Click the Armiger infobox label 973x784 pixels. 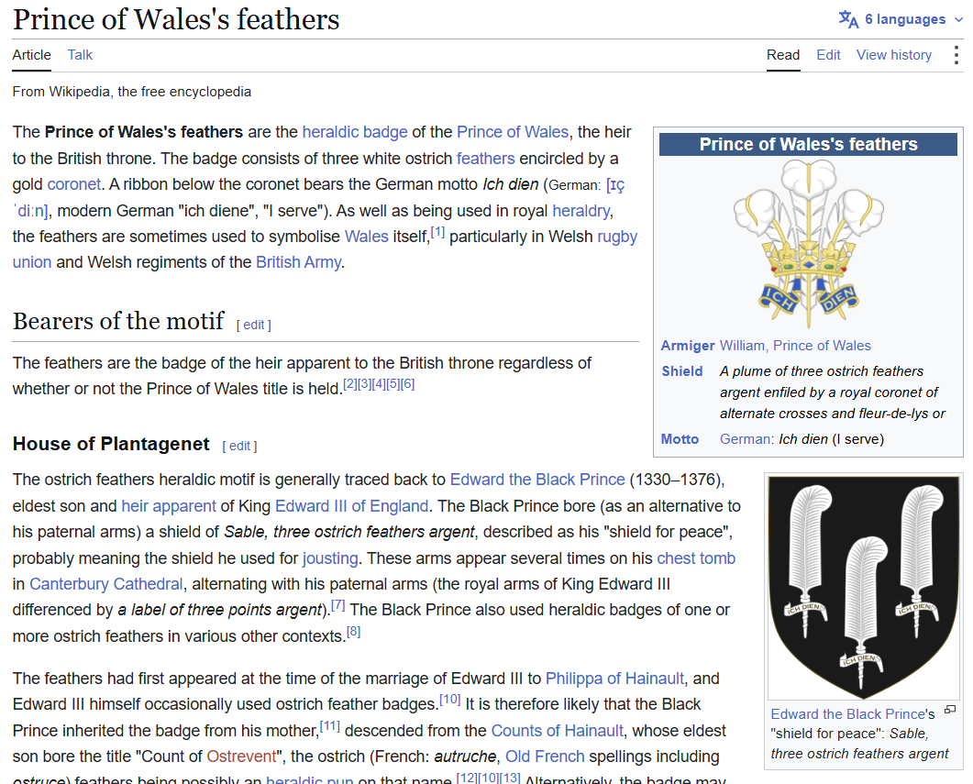(688, 346)
